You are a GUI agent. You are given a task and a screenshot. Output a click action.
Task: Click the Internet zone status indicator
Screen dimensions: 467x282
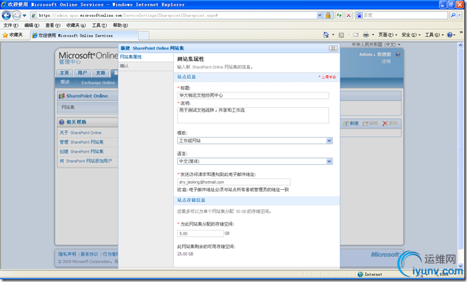(x=370, y=275)
